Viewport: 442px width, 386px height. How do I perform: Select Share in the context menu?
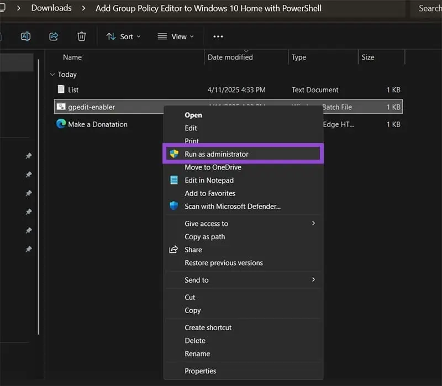243,250
